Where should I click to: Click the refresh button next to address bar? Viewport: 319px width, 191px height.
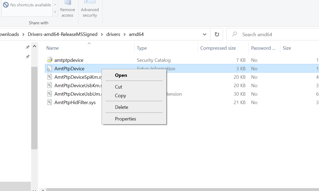pyautogui.click(x=217, y=34)
